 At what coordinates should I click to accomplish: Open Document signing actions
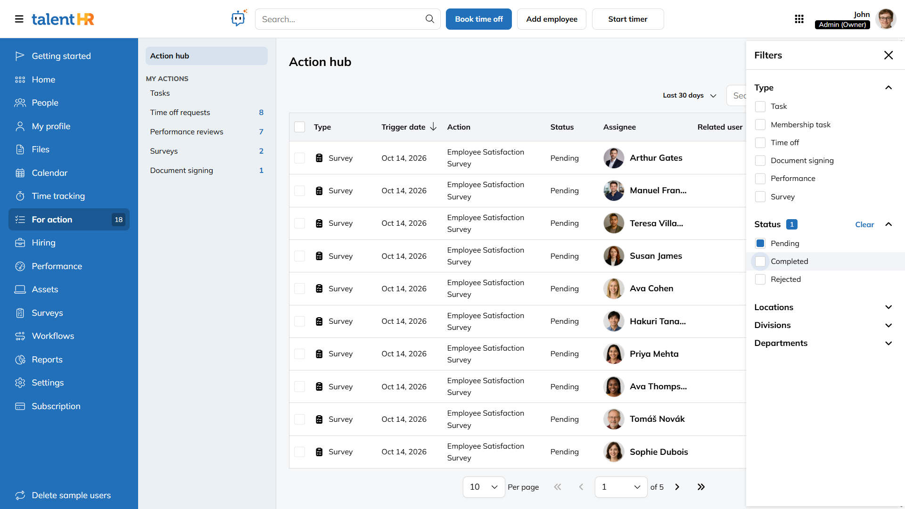pyautogui.click(x=206, y=170)
